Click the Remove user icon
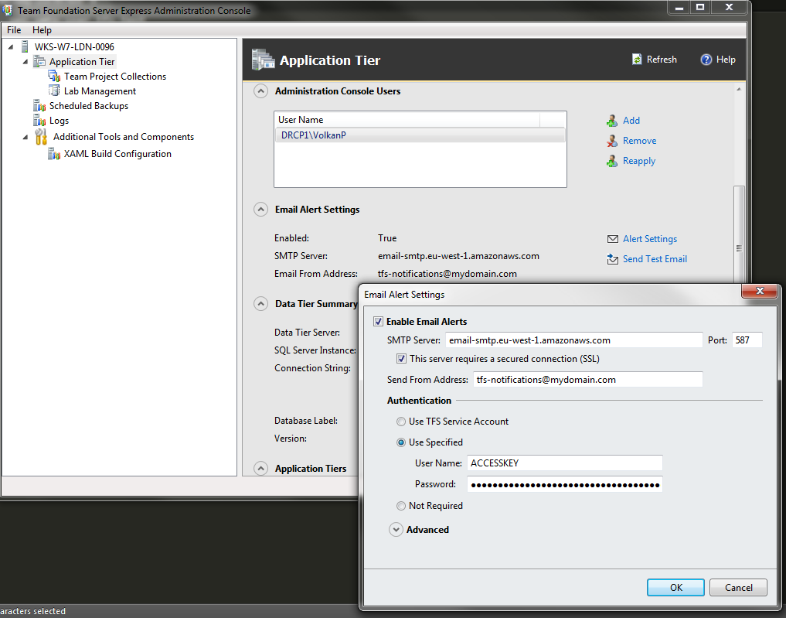The height and width of the screenshot is (618, 786). (x=612, y=141)
